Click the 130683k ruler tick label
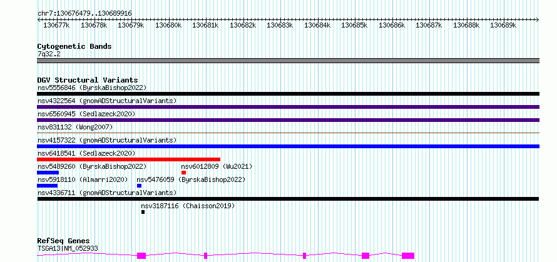 pos(280,25)
